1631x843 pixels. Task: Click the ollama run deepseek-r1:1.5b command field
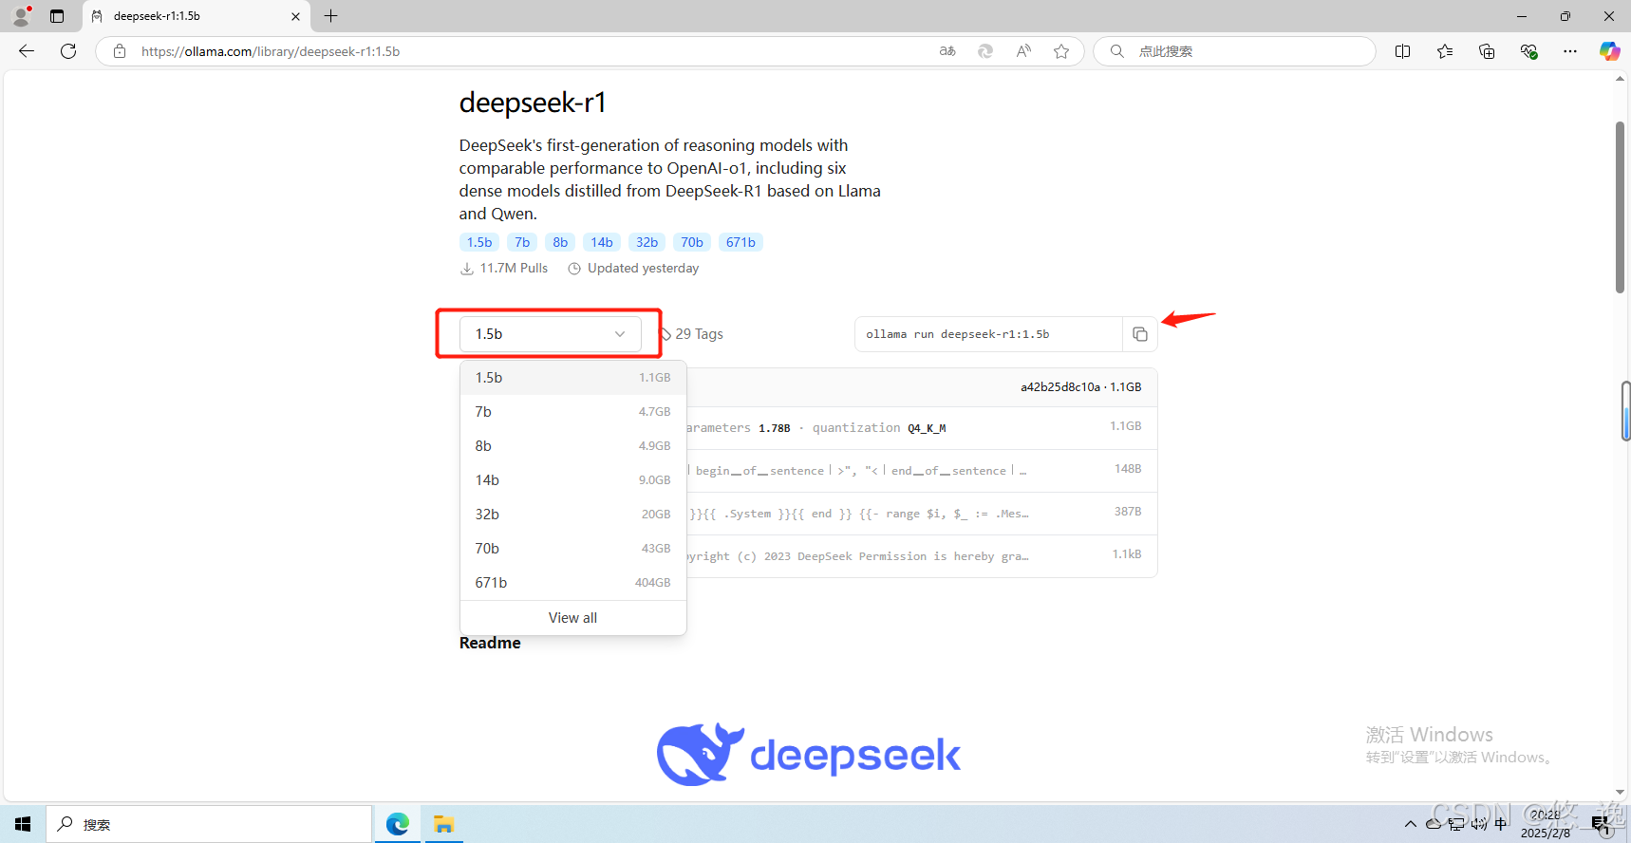point(988,334)
